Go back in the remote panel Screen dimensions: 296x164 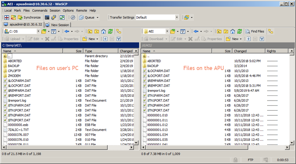[x=196, y=31]
